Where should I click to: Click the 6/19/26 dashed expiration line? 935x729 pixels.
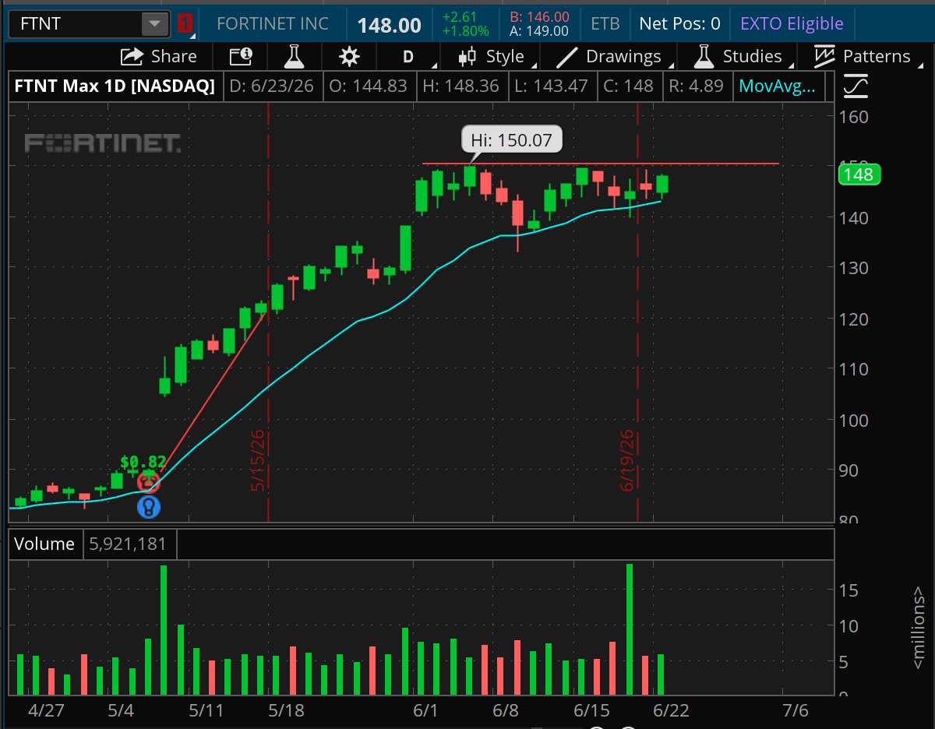(x=638, y=312)
